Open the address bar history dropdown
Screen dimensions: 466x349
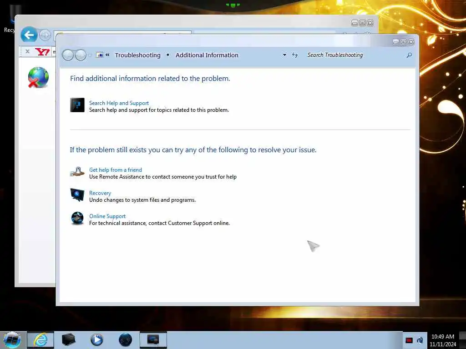coord(284,55)
